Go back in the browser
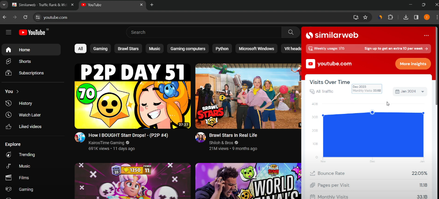439x199 pixels. (x=5, y=17)
